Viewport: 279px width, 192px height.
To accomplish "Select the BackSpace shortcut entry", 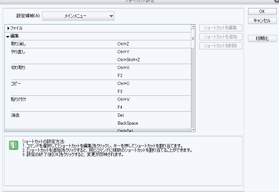I will pos(128,123).
